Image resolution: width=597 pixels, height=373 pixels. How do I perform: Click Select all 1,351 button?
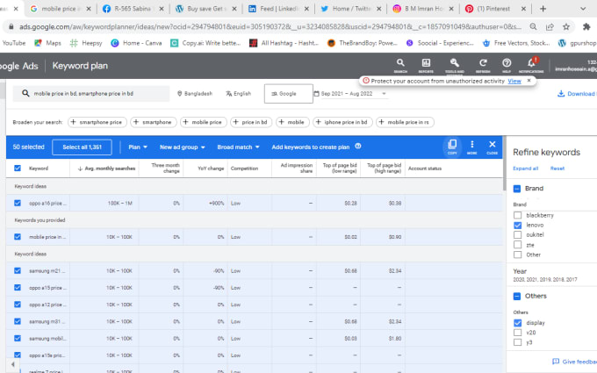click(82, 147)
